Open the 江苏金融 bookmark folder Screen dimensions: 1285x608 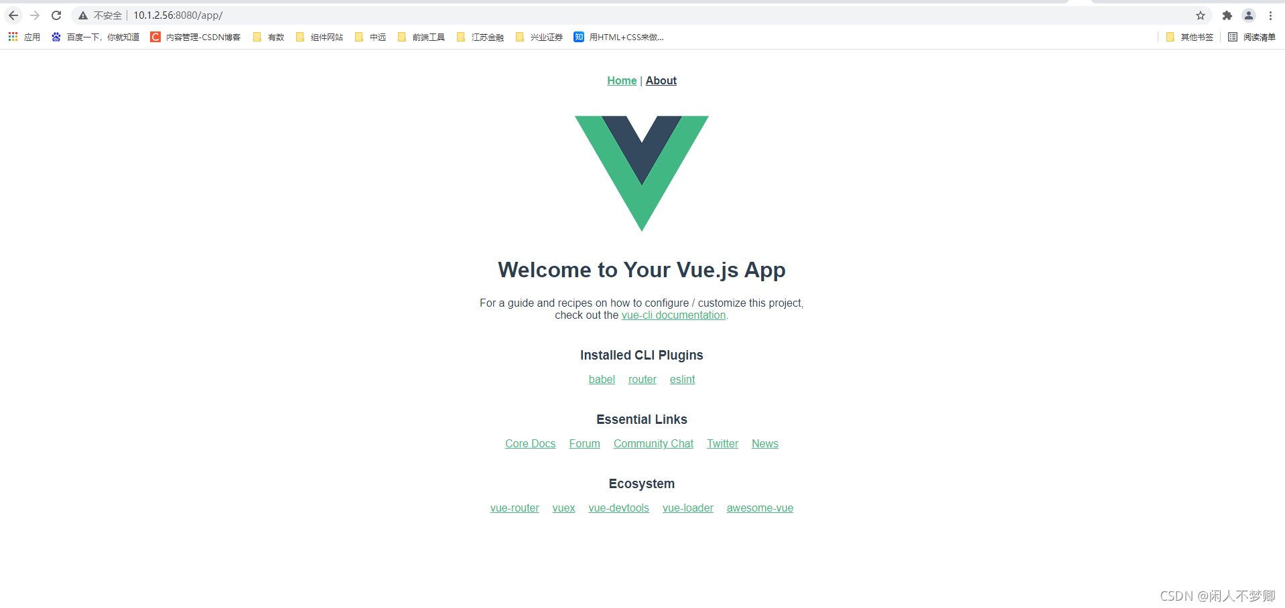point(480,37)
